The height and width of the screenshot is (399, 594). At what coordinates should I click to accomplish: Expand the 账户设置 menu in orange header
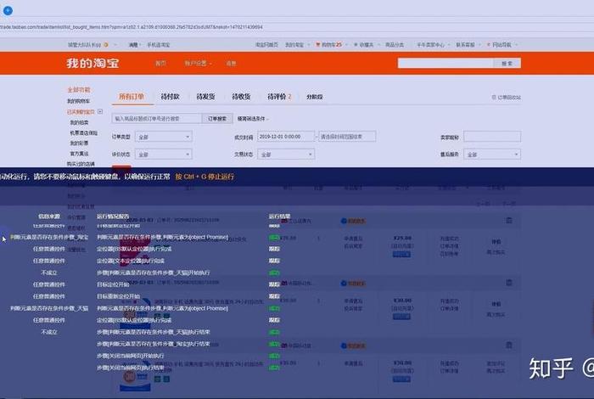click(x=198, y=64)
